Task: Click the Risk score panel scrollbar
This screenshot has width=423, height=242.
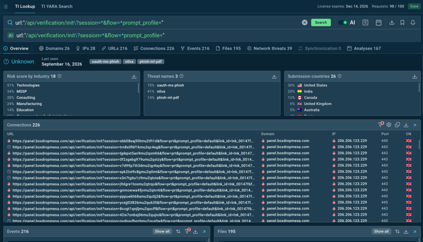Action: click(x=138, y=88)
